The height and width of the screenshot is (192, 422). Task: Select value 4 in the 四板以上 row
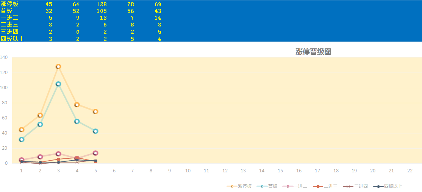coord(159,39)
